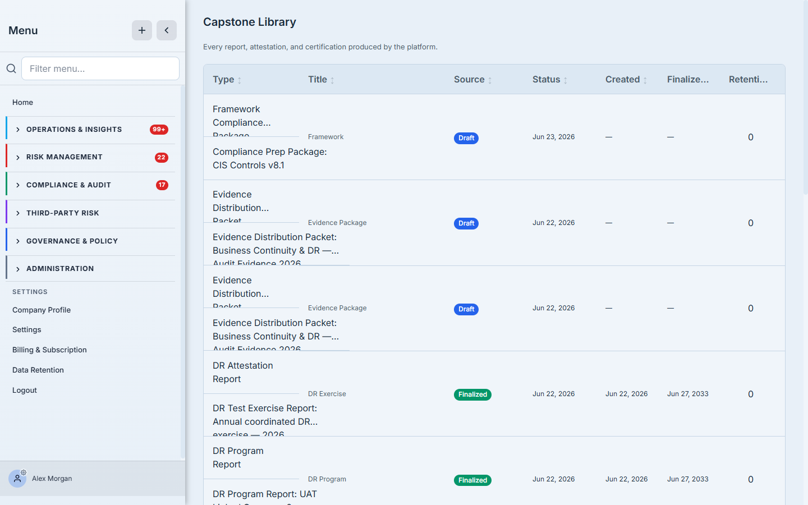
Task: Click the sidebar menu scrollbar
Action: click(183, 273)
